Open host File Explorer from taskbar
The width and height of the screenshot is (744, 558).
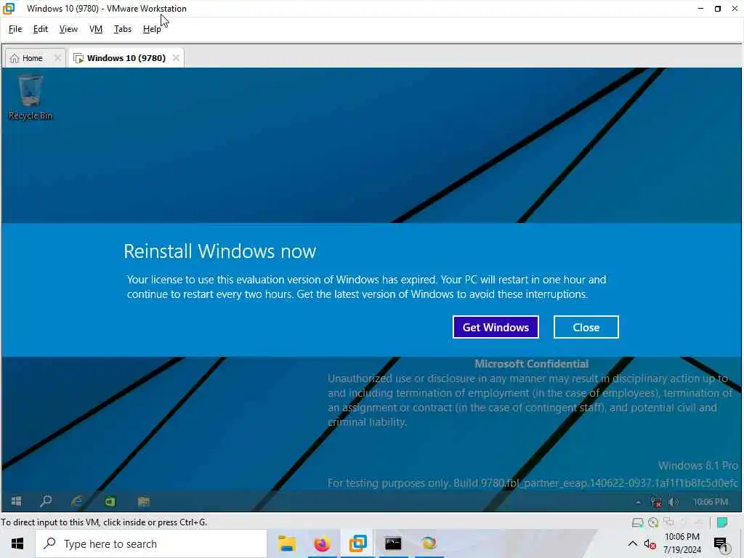286,543
